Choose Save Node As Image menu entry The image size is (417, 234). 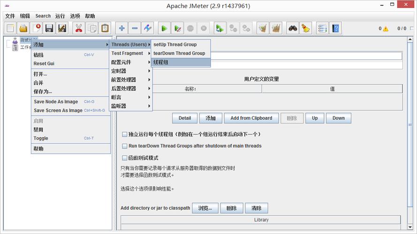coord(56,102)
